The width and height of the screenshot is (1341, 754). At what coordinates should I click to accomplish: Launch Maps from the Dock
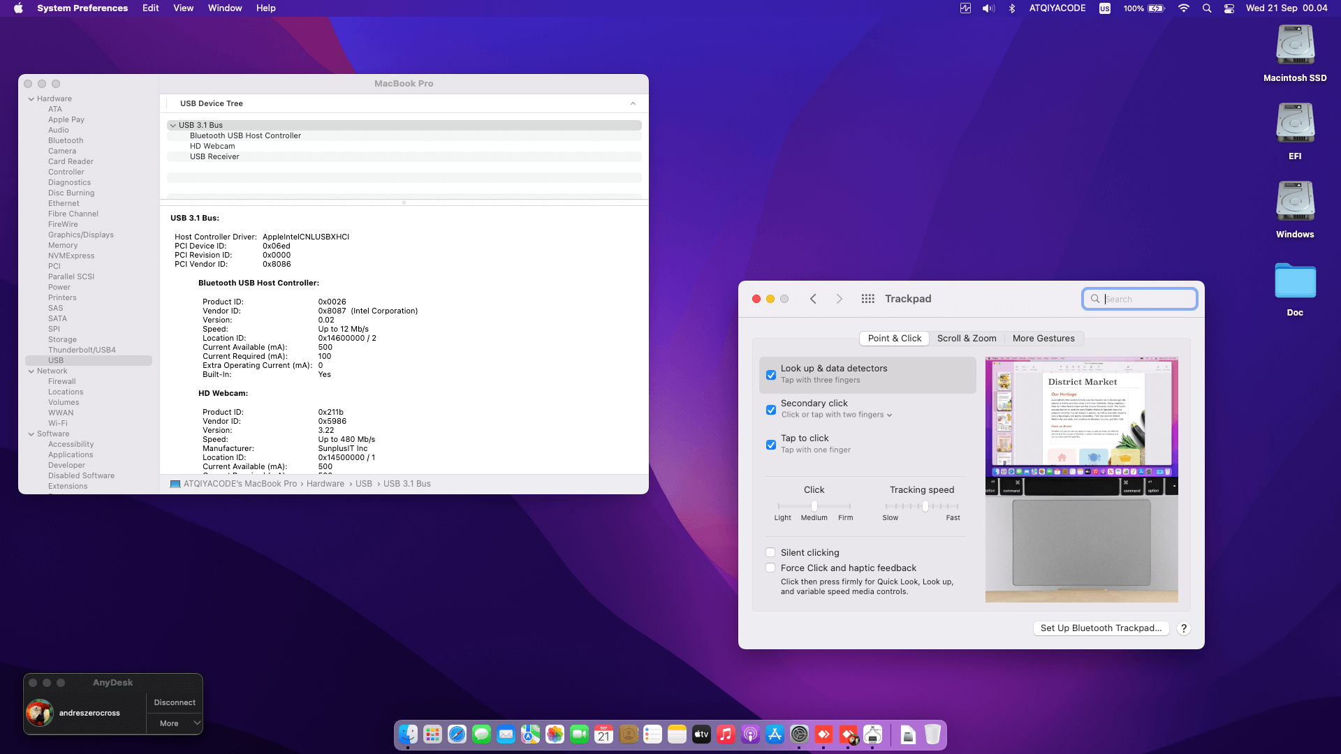pyautogui.click(x=530, y=734)
